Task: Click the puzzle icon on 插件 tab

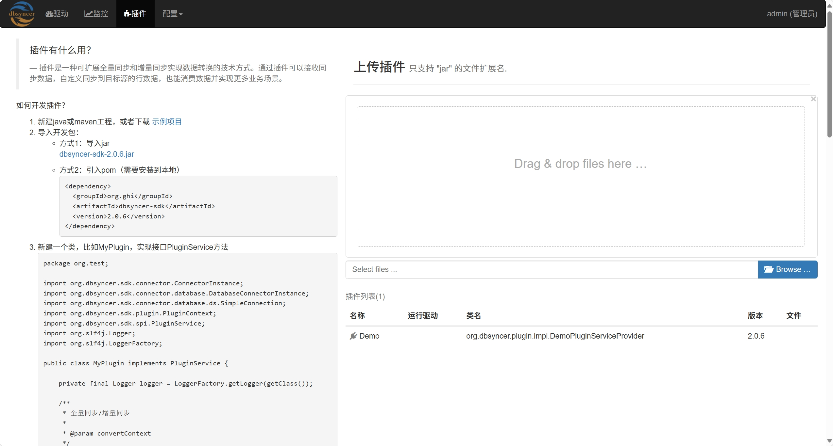Action: pos(127,14)
